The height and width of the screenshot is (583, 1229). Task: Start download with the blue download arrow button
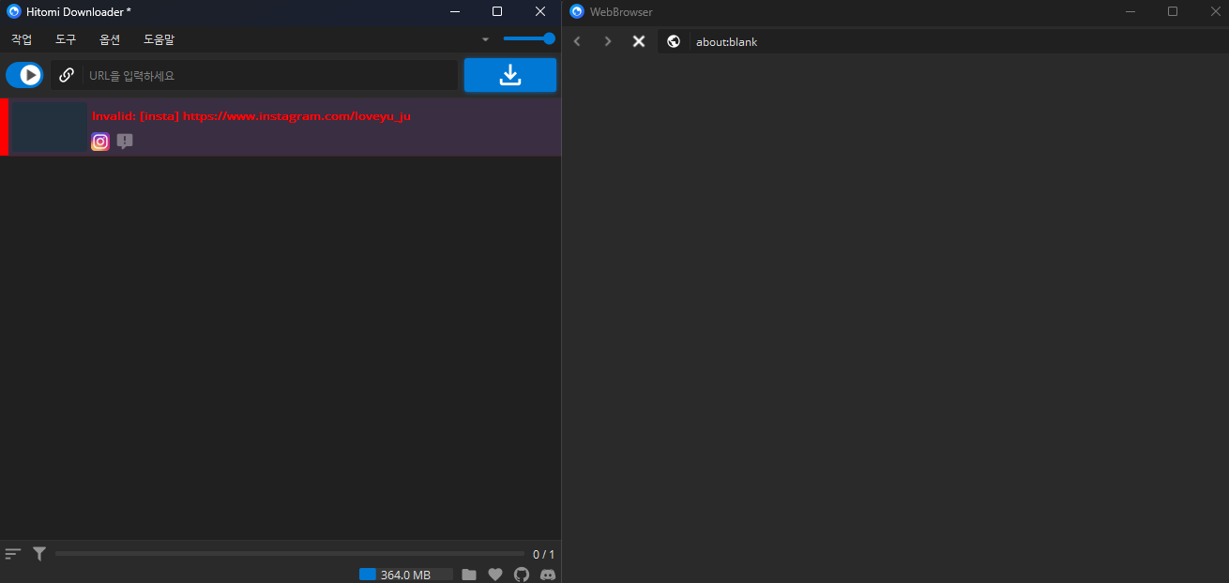510,74
